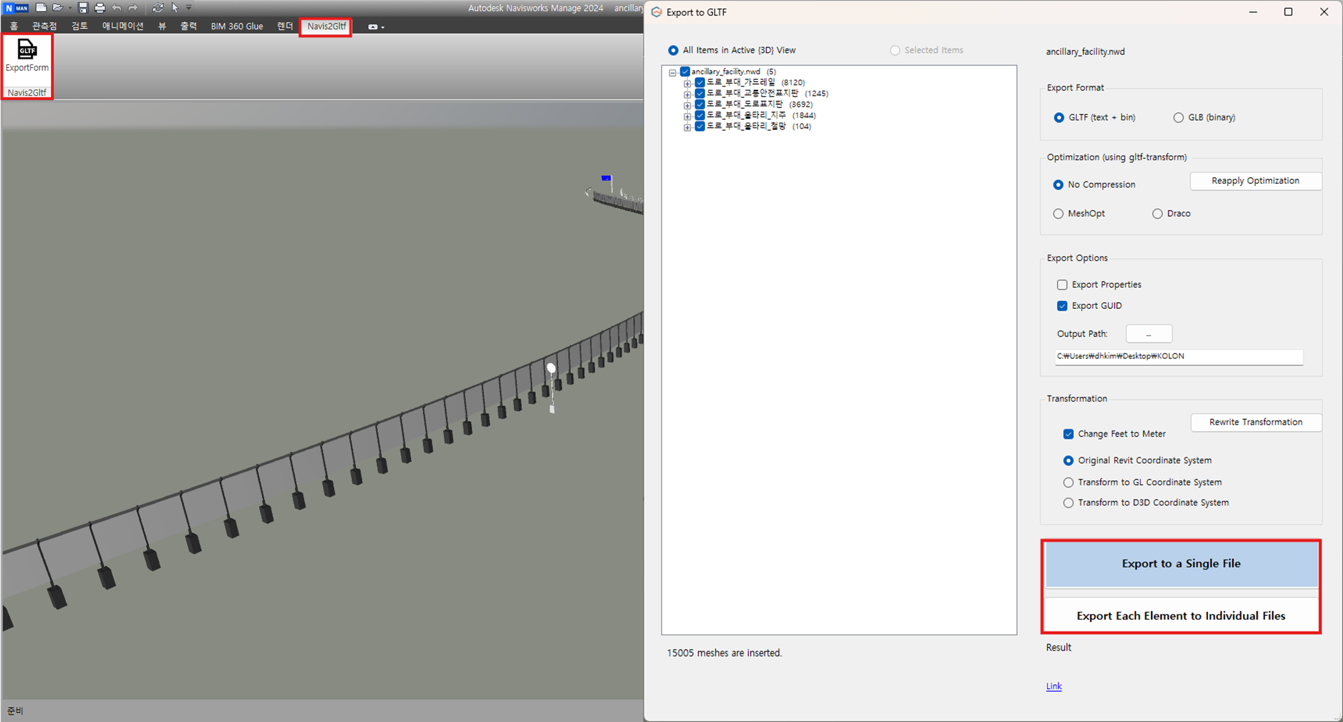Open the 검토 ribbon tab
1343x722 pixels.
coord(79,26)
